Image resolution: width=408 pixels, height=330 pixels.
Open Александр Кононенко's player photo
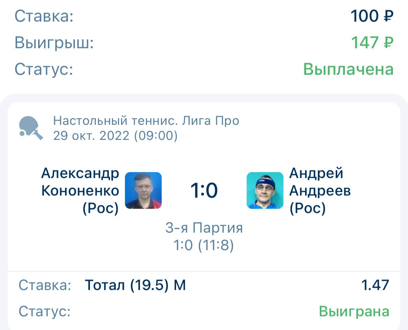143,191
